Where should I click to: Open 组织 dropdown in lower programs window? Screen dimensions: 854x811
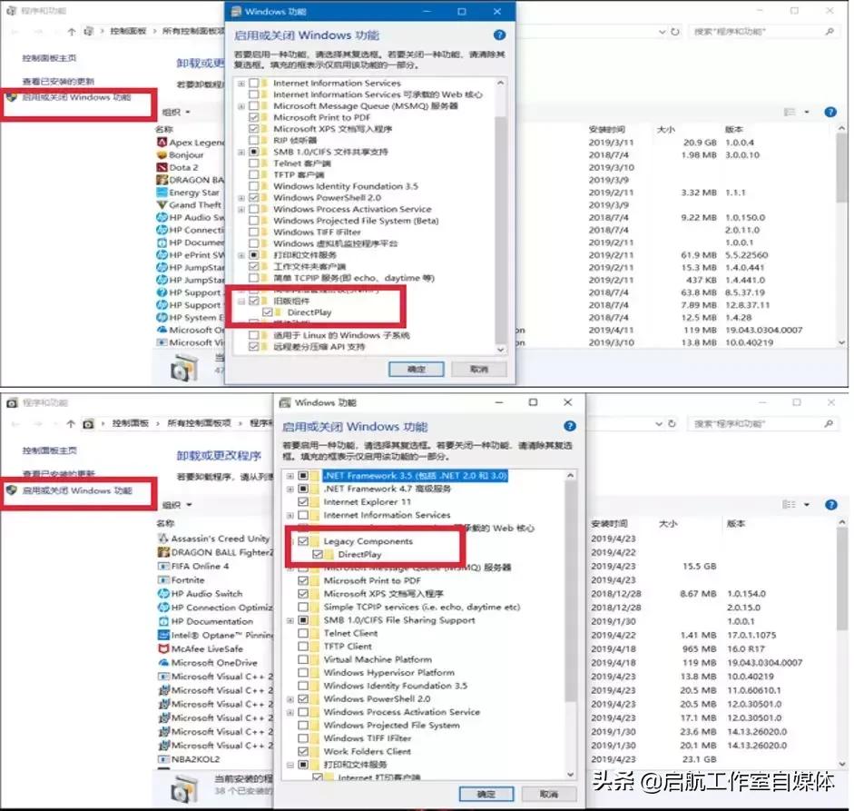point(177,505)
